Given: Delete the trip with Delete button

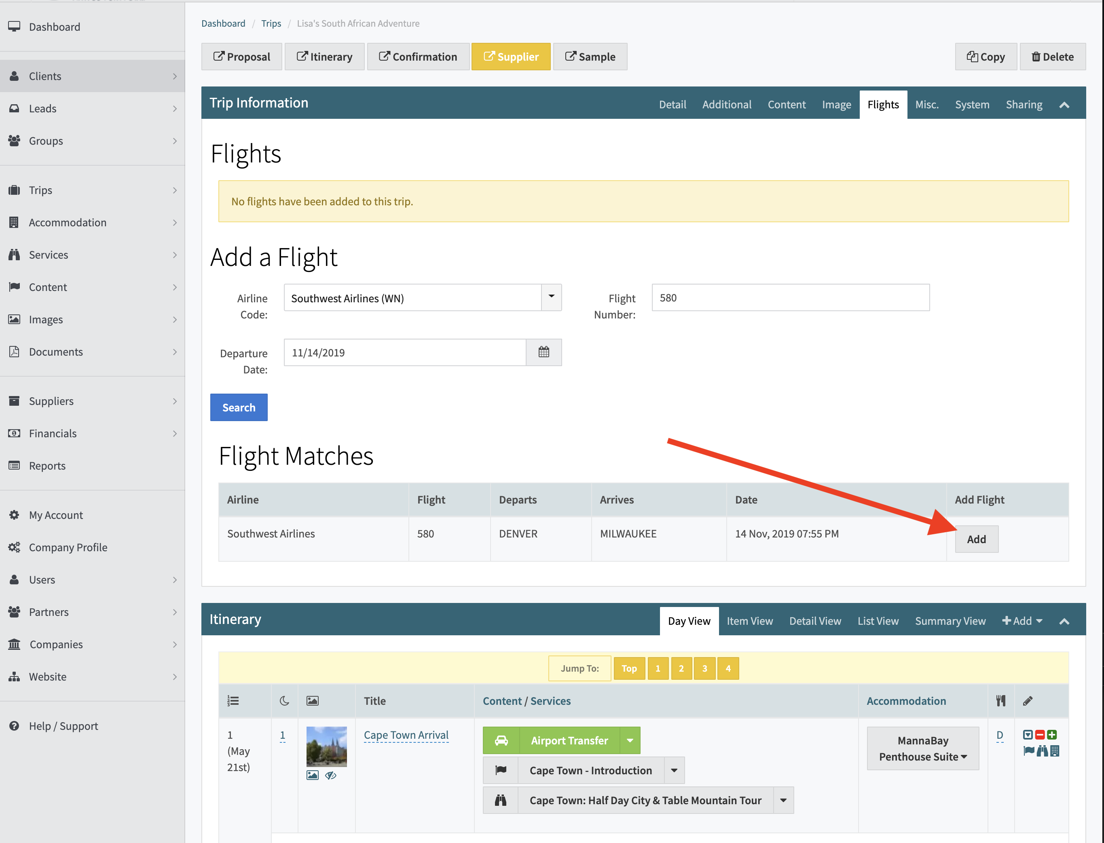Looking at the screenshot, I should tap(1052, 56).
